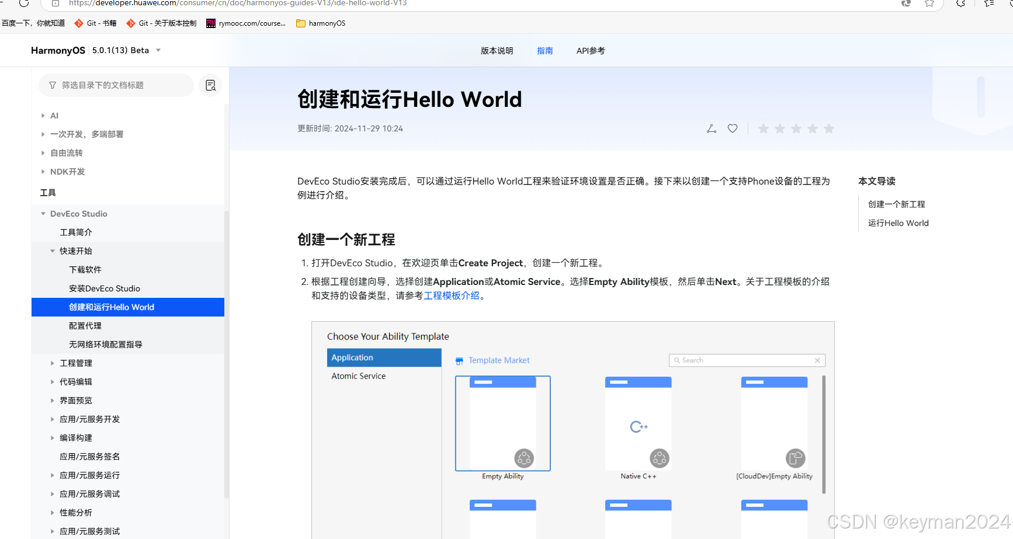Follow the 工程模板介绍 link
The image size is (1013, 539).
click(452, 295)
